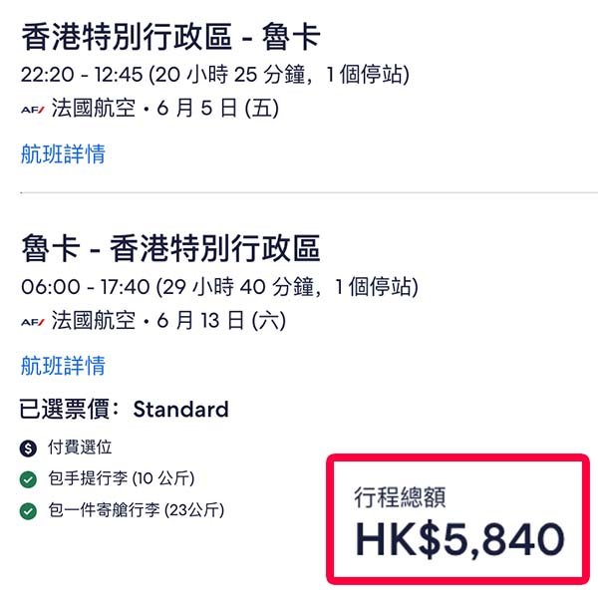Viewport: 598px width, 598px height.
Task: Click Air France logo on the outbound flight
Action: (32, 110)
